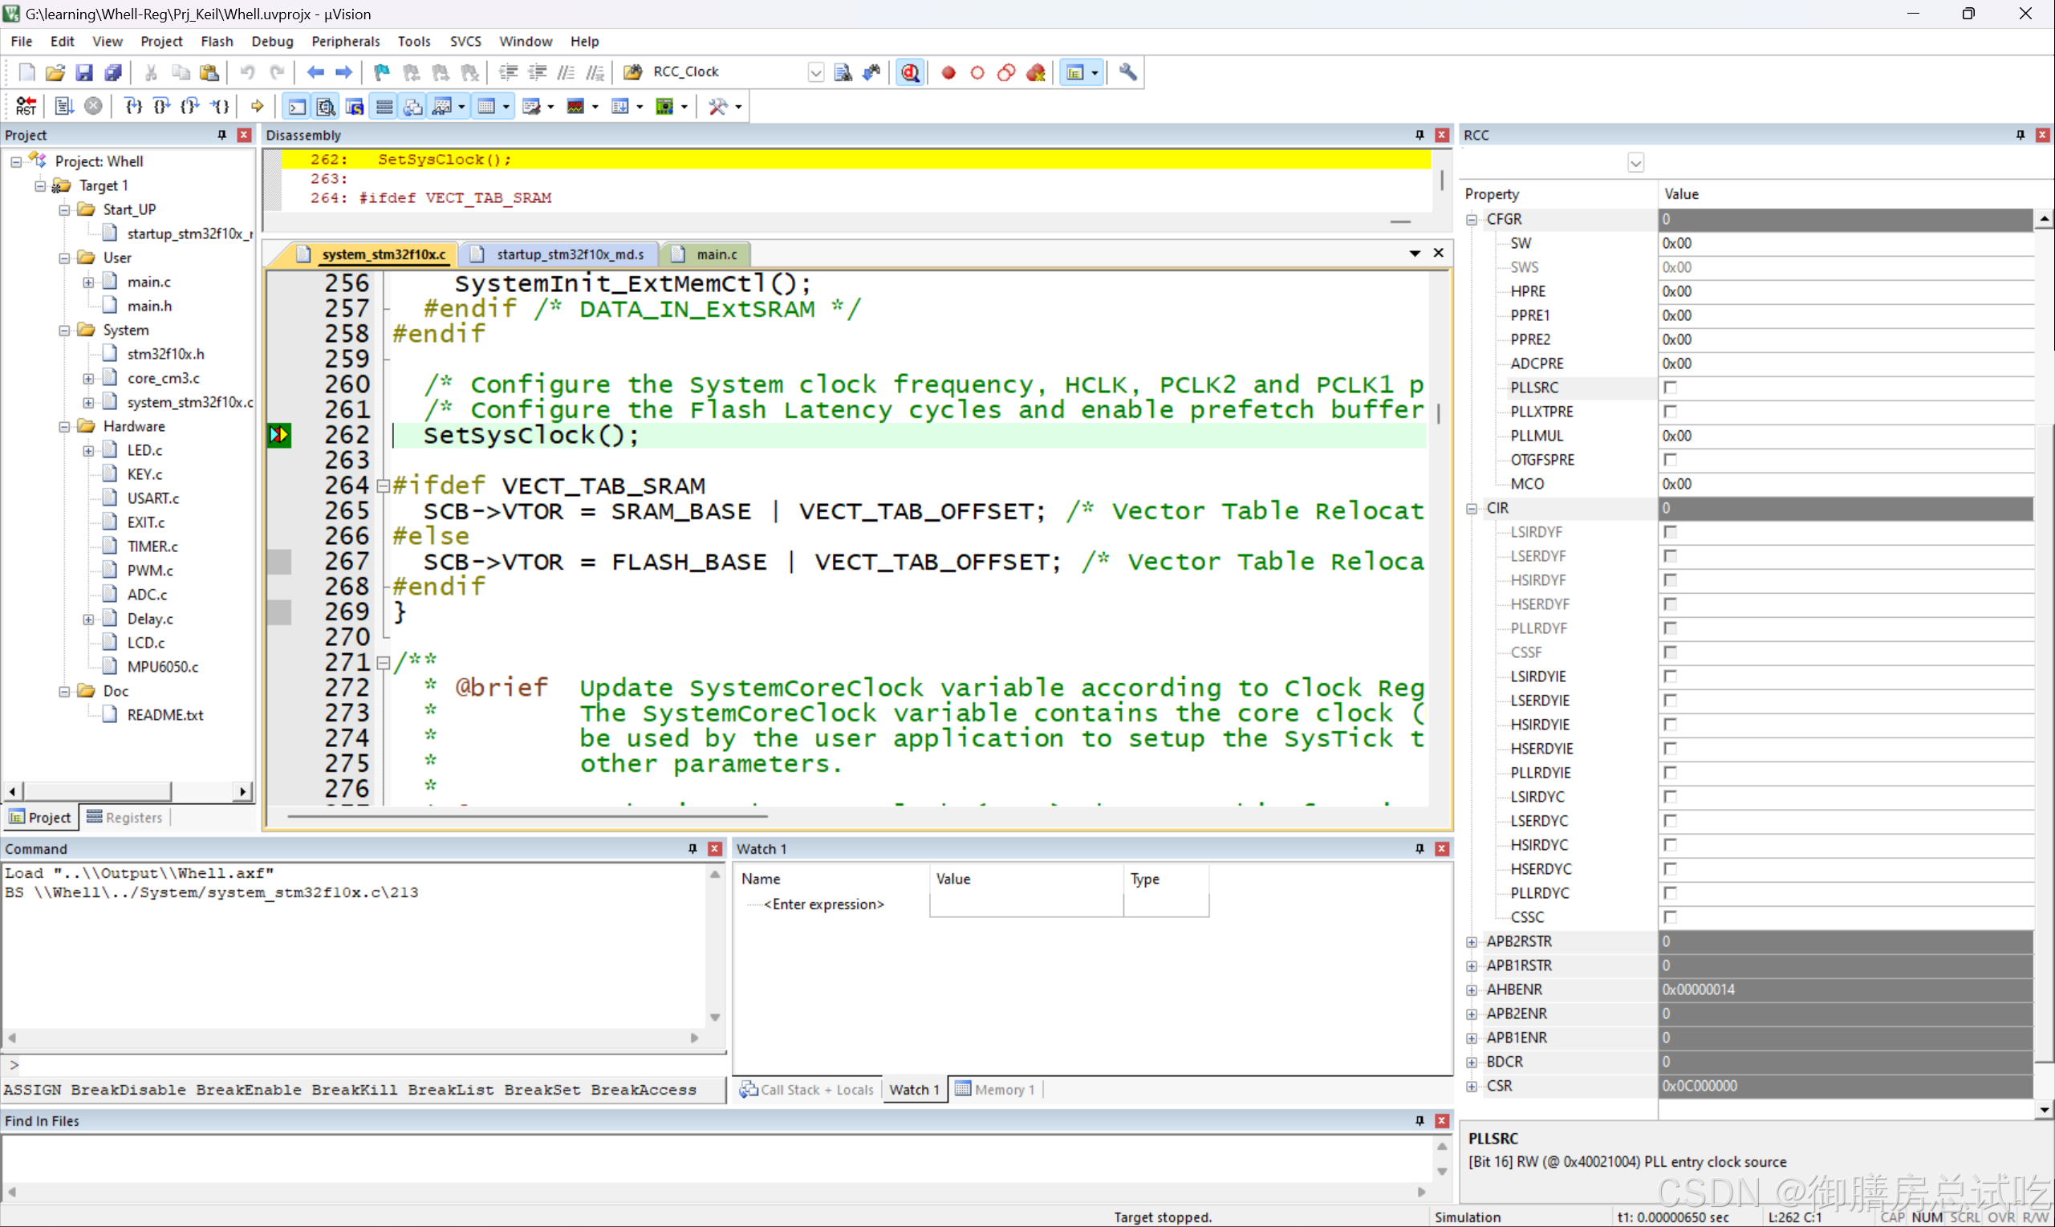Toggle the OTGFSPRE checkbox

1670,459
